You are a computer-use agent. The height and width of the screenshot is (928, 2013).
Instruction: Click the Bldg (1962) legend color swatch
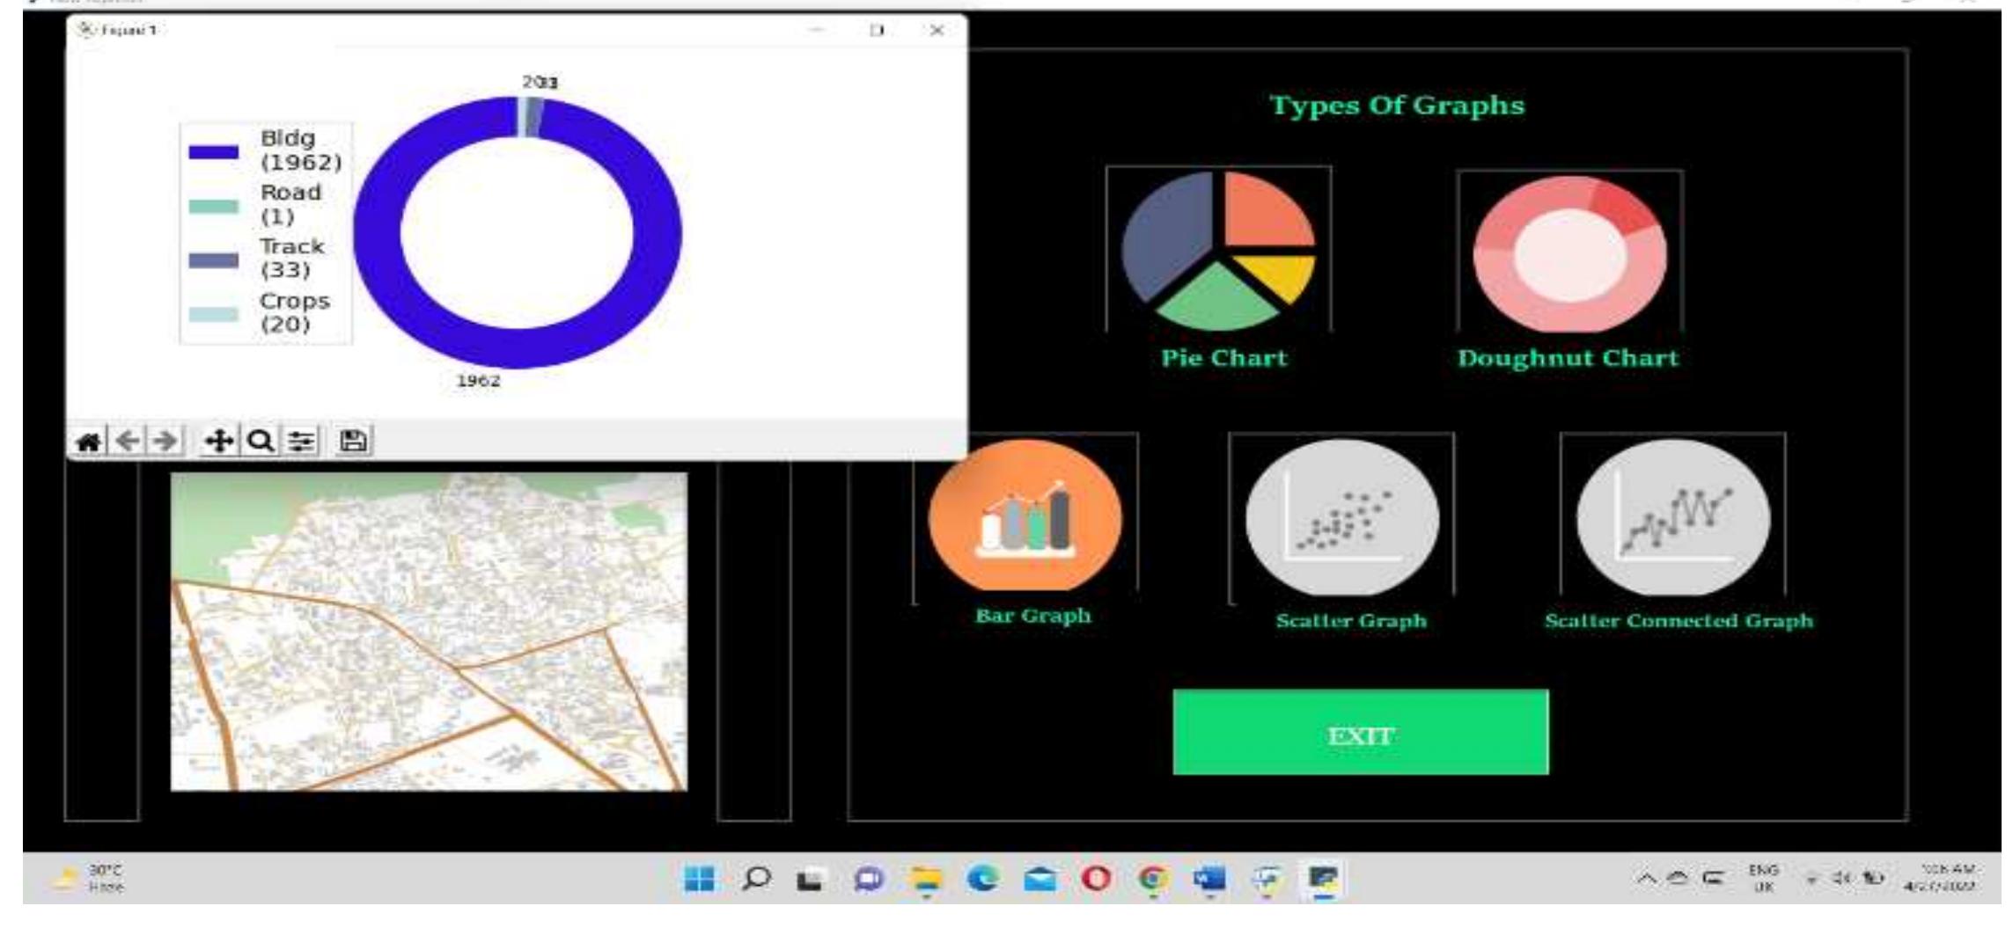click(x=213, y=152)
